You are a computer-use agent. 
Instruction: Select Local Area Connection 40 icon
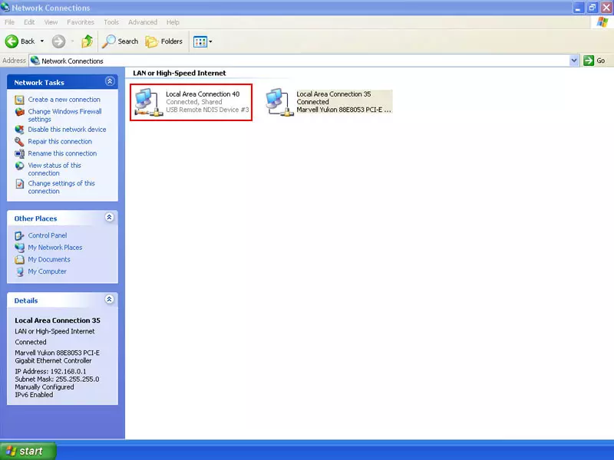(148, 102)
